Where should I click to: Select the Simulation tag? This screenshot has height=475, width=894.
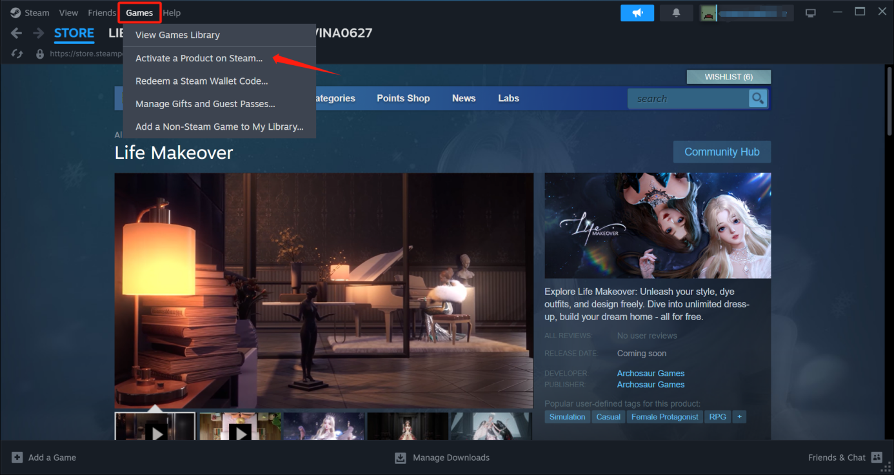tap(568, 417)
